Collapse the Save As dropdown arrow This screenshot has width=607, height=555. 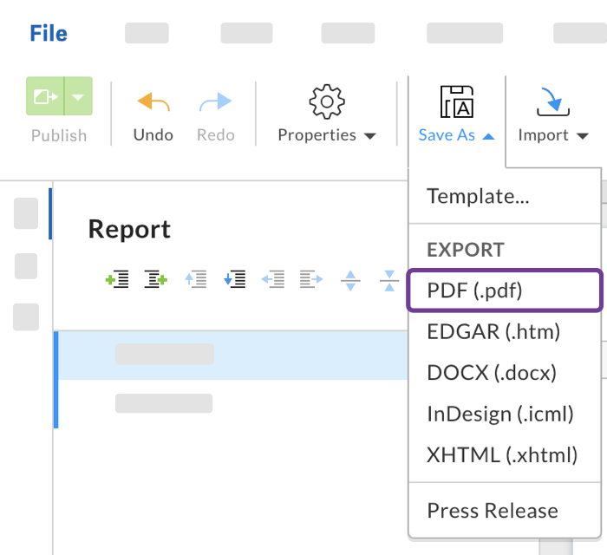[489, 136]
